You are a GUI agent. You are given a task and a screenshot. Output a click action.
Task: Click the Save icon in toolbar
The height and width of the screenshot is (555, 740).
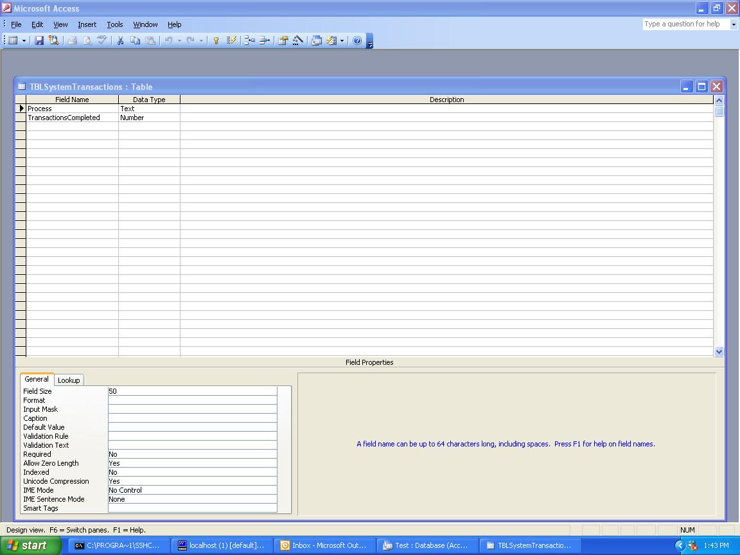[39, 40]
